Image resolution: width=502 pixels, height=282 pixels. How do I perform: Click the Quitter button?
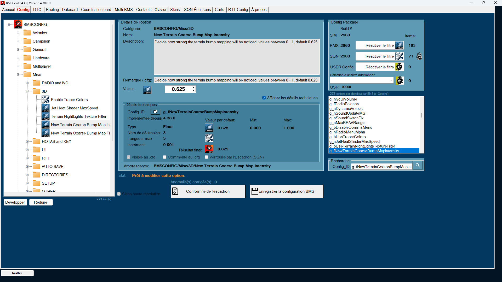tap(17, 273)
